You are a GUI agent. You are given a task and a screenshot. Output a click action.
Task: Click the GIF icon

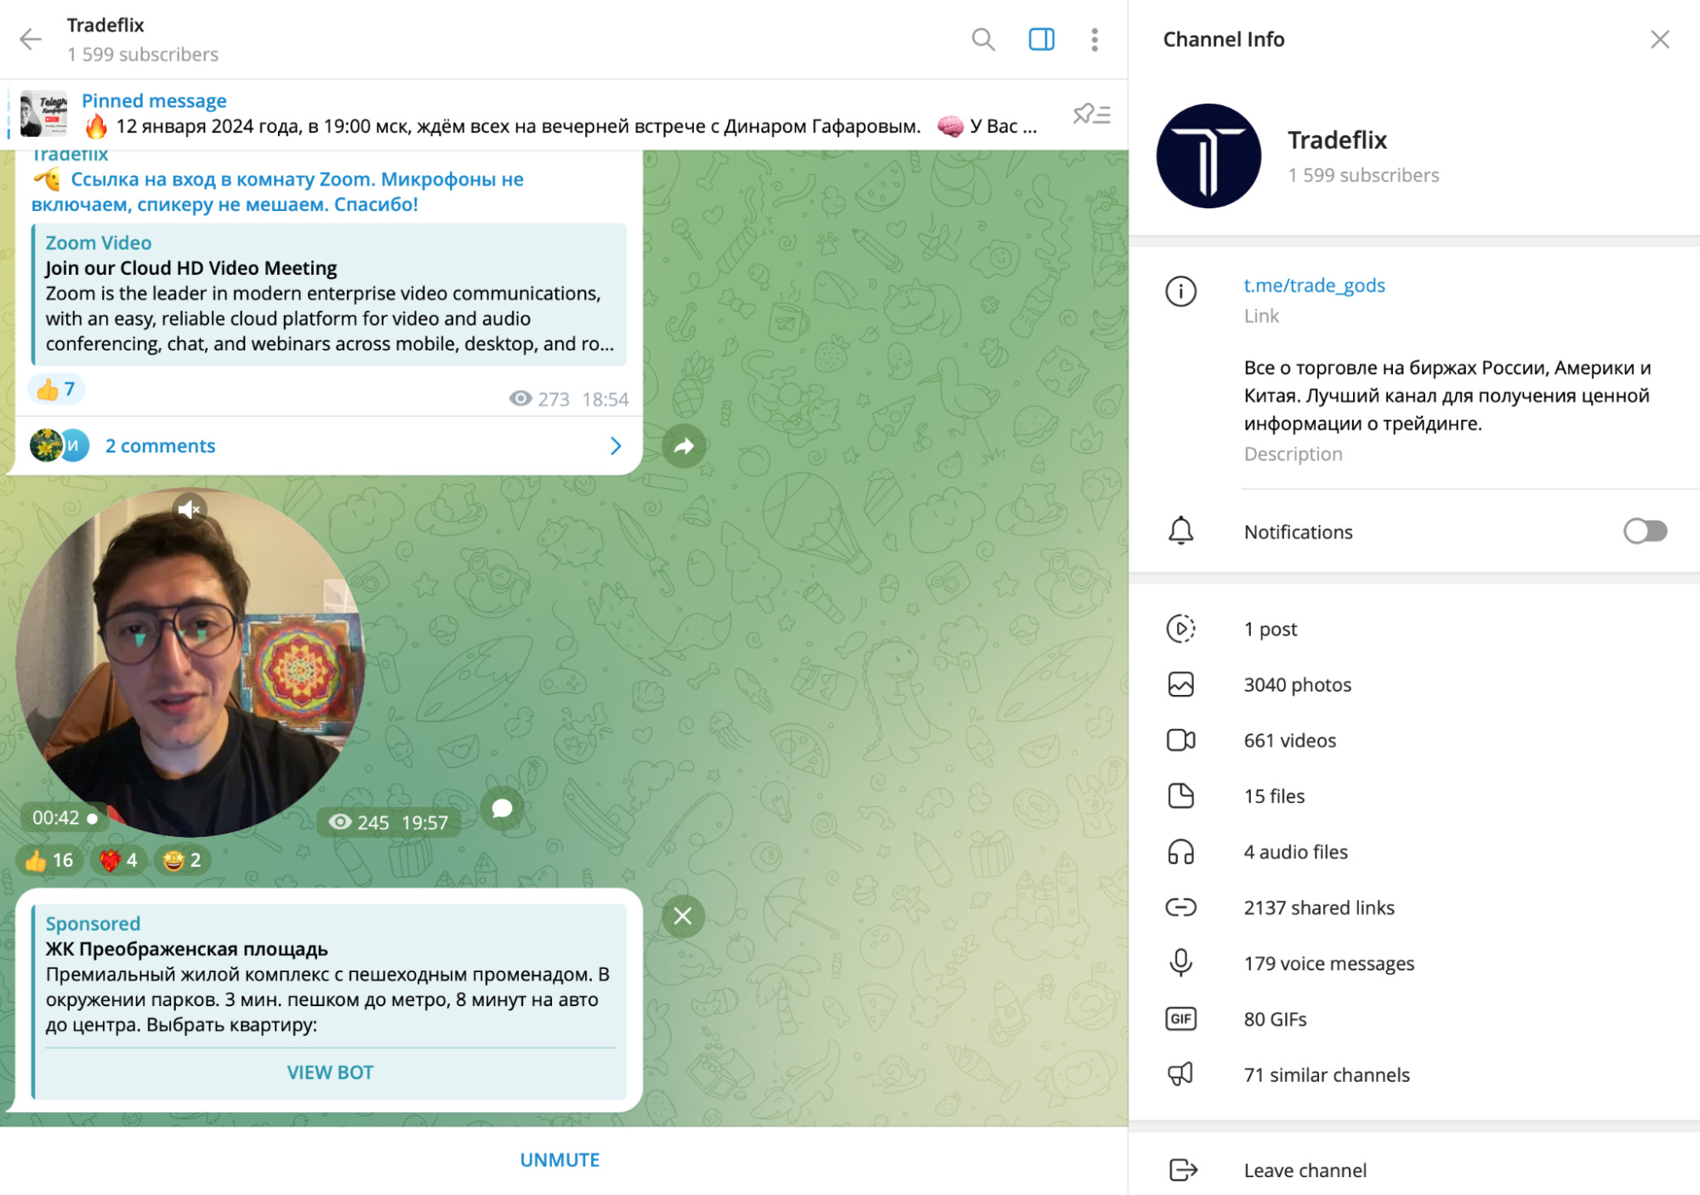[1180, 1019]
